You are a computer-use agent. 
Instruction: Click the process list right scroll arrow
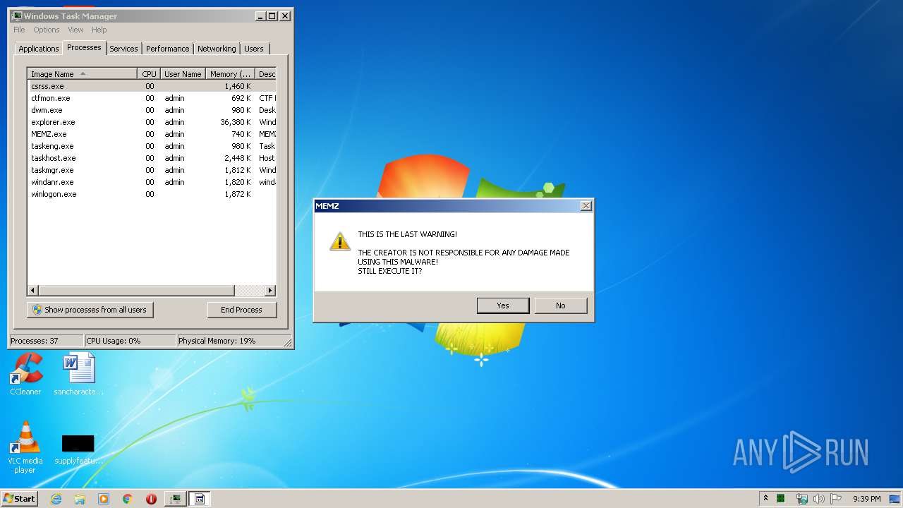pos(270,290)
